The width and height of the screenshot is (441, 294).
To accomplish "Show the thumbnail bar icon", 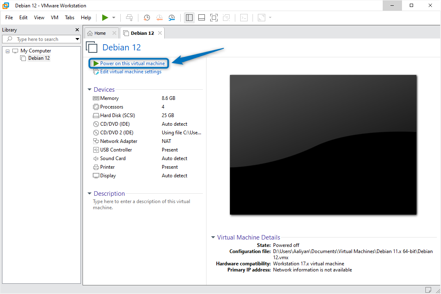I will 201,17.
